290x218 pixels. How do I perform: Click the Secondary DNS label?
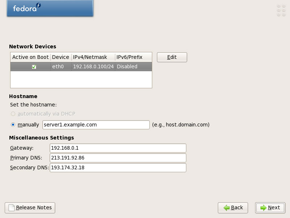click(29, 167)
